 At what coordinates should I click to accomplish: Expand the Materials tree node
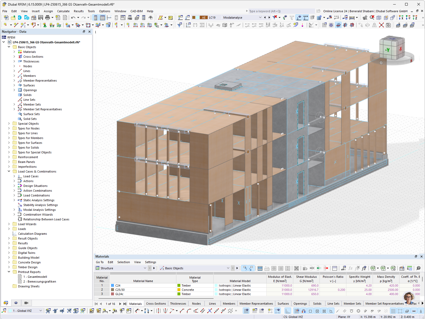[x=14, y=52]
